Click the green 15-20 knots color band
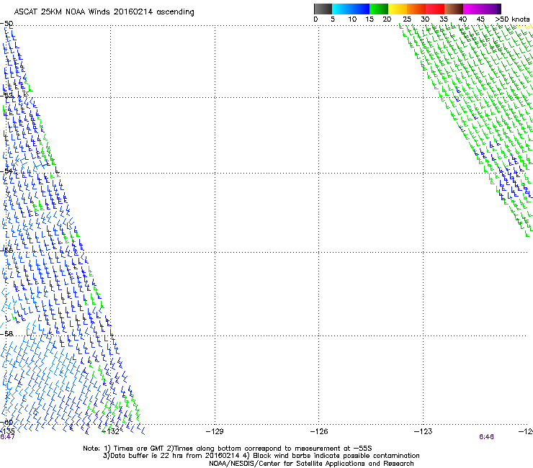This screenshot has width=533, height=468. pyautogui.click(x=379, y=9)
